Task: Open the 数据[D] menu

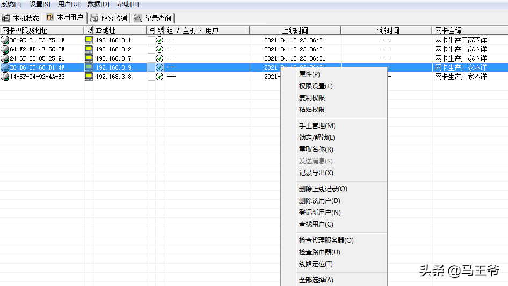Action: (x=98, y=4)
